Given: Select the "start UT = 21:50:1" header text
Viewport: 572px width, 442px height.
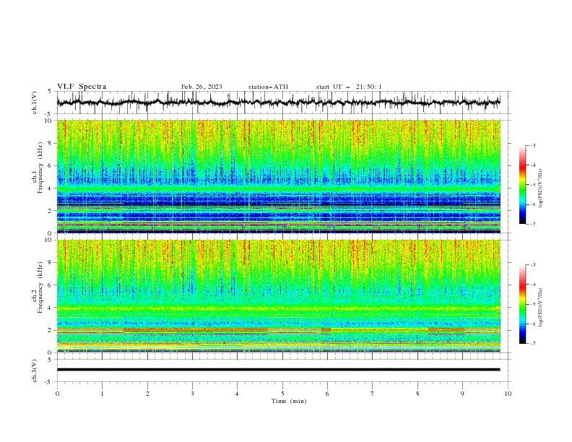Looking at the screenshot, I should point(349,87).
